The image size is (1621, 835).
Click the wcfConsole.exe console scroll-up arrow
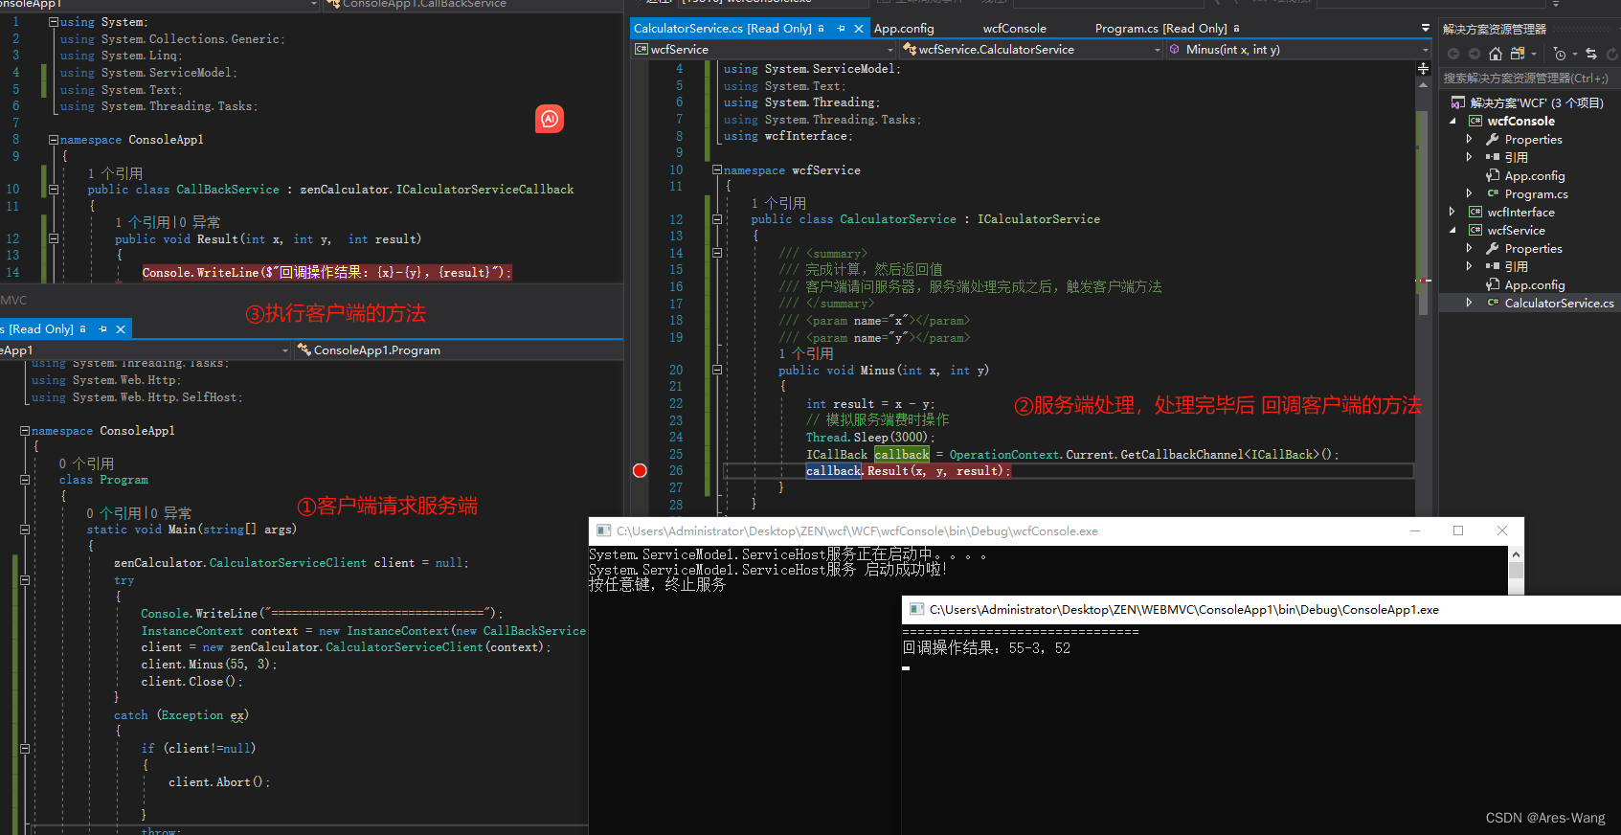tap(1516, 553)
